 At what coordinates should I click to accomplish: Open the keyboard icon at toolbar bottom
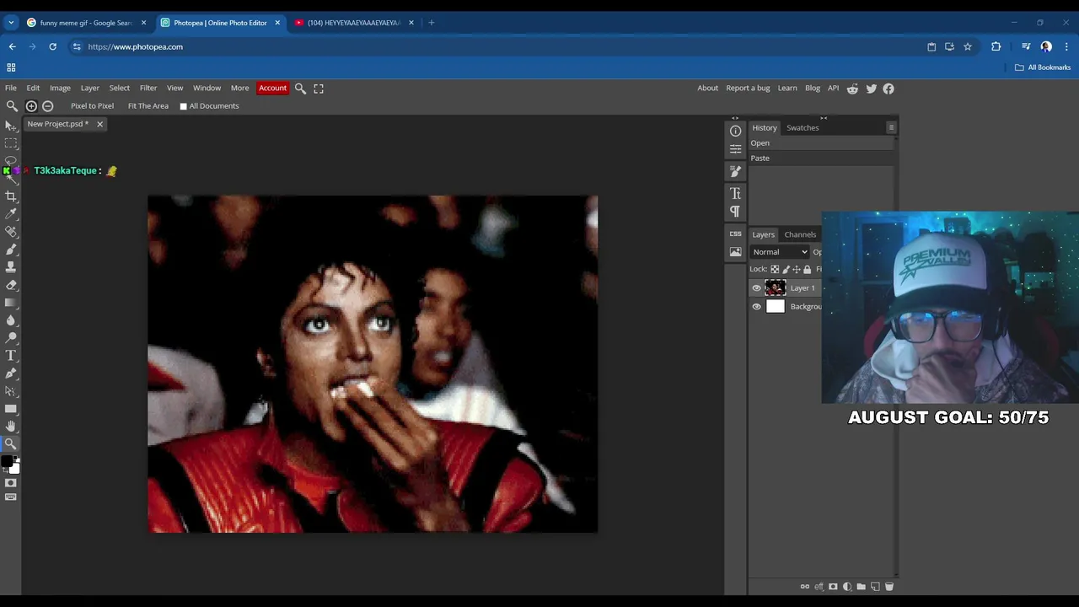[x=10, y=497]
